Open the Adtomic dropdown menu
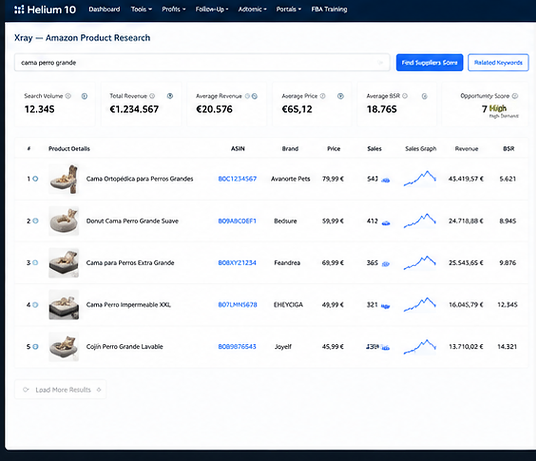The image size is (536, 461). (x=252, y=9)
